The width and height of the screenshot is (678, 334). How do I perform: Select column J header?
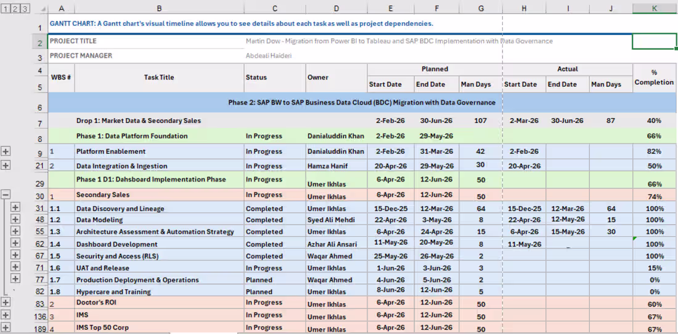click(x=611, y=9)
